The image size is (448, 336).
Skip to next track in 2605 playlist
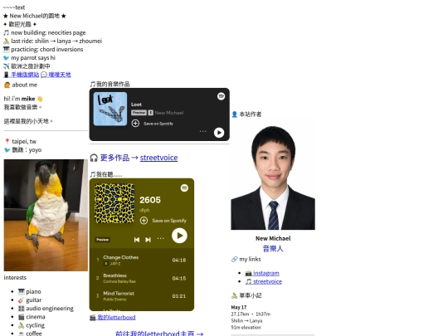(148, 240)
